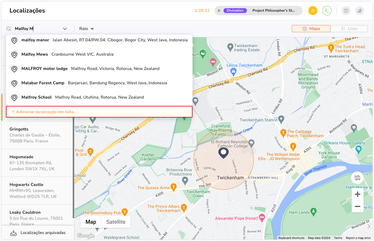Viewport: 374px width, 241px height.
Task: Open the green user profile icon
Action: tap(327, 11)
